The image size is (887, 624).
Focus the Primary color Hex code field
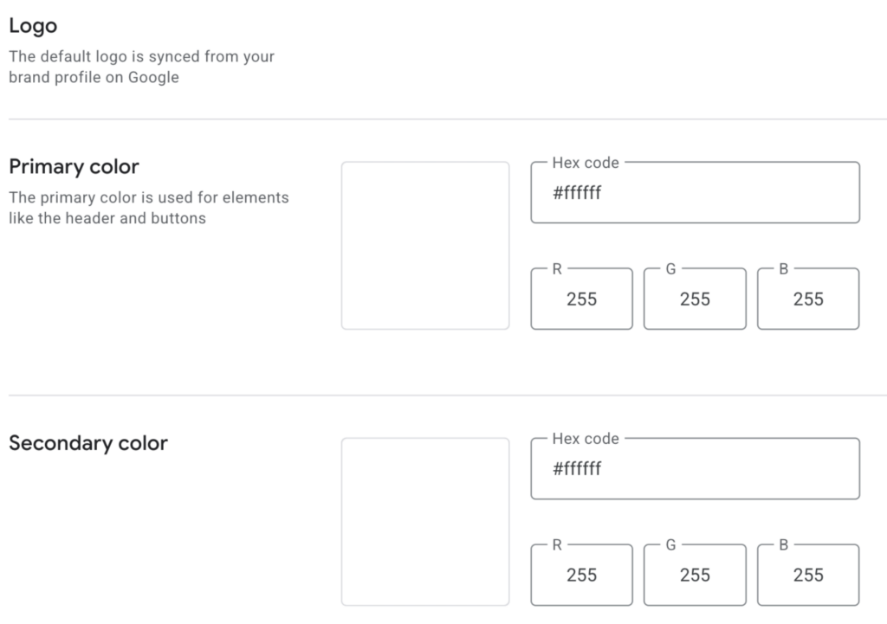695,193
